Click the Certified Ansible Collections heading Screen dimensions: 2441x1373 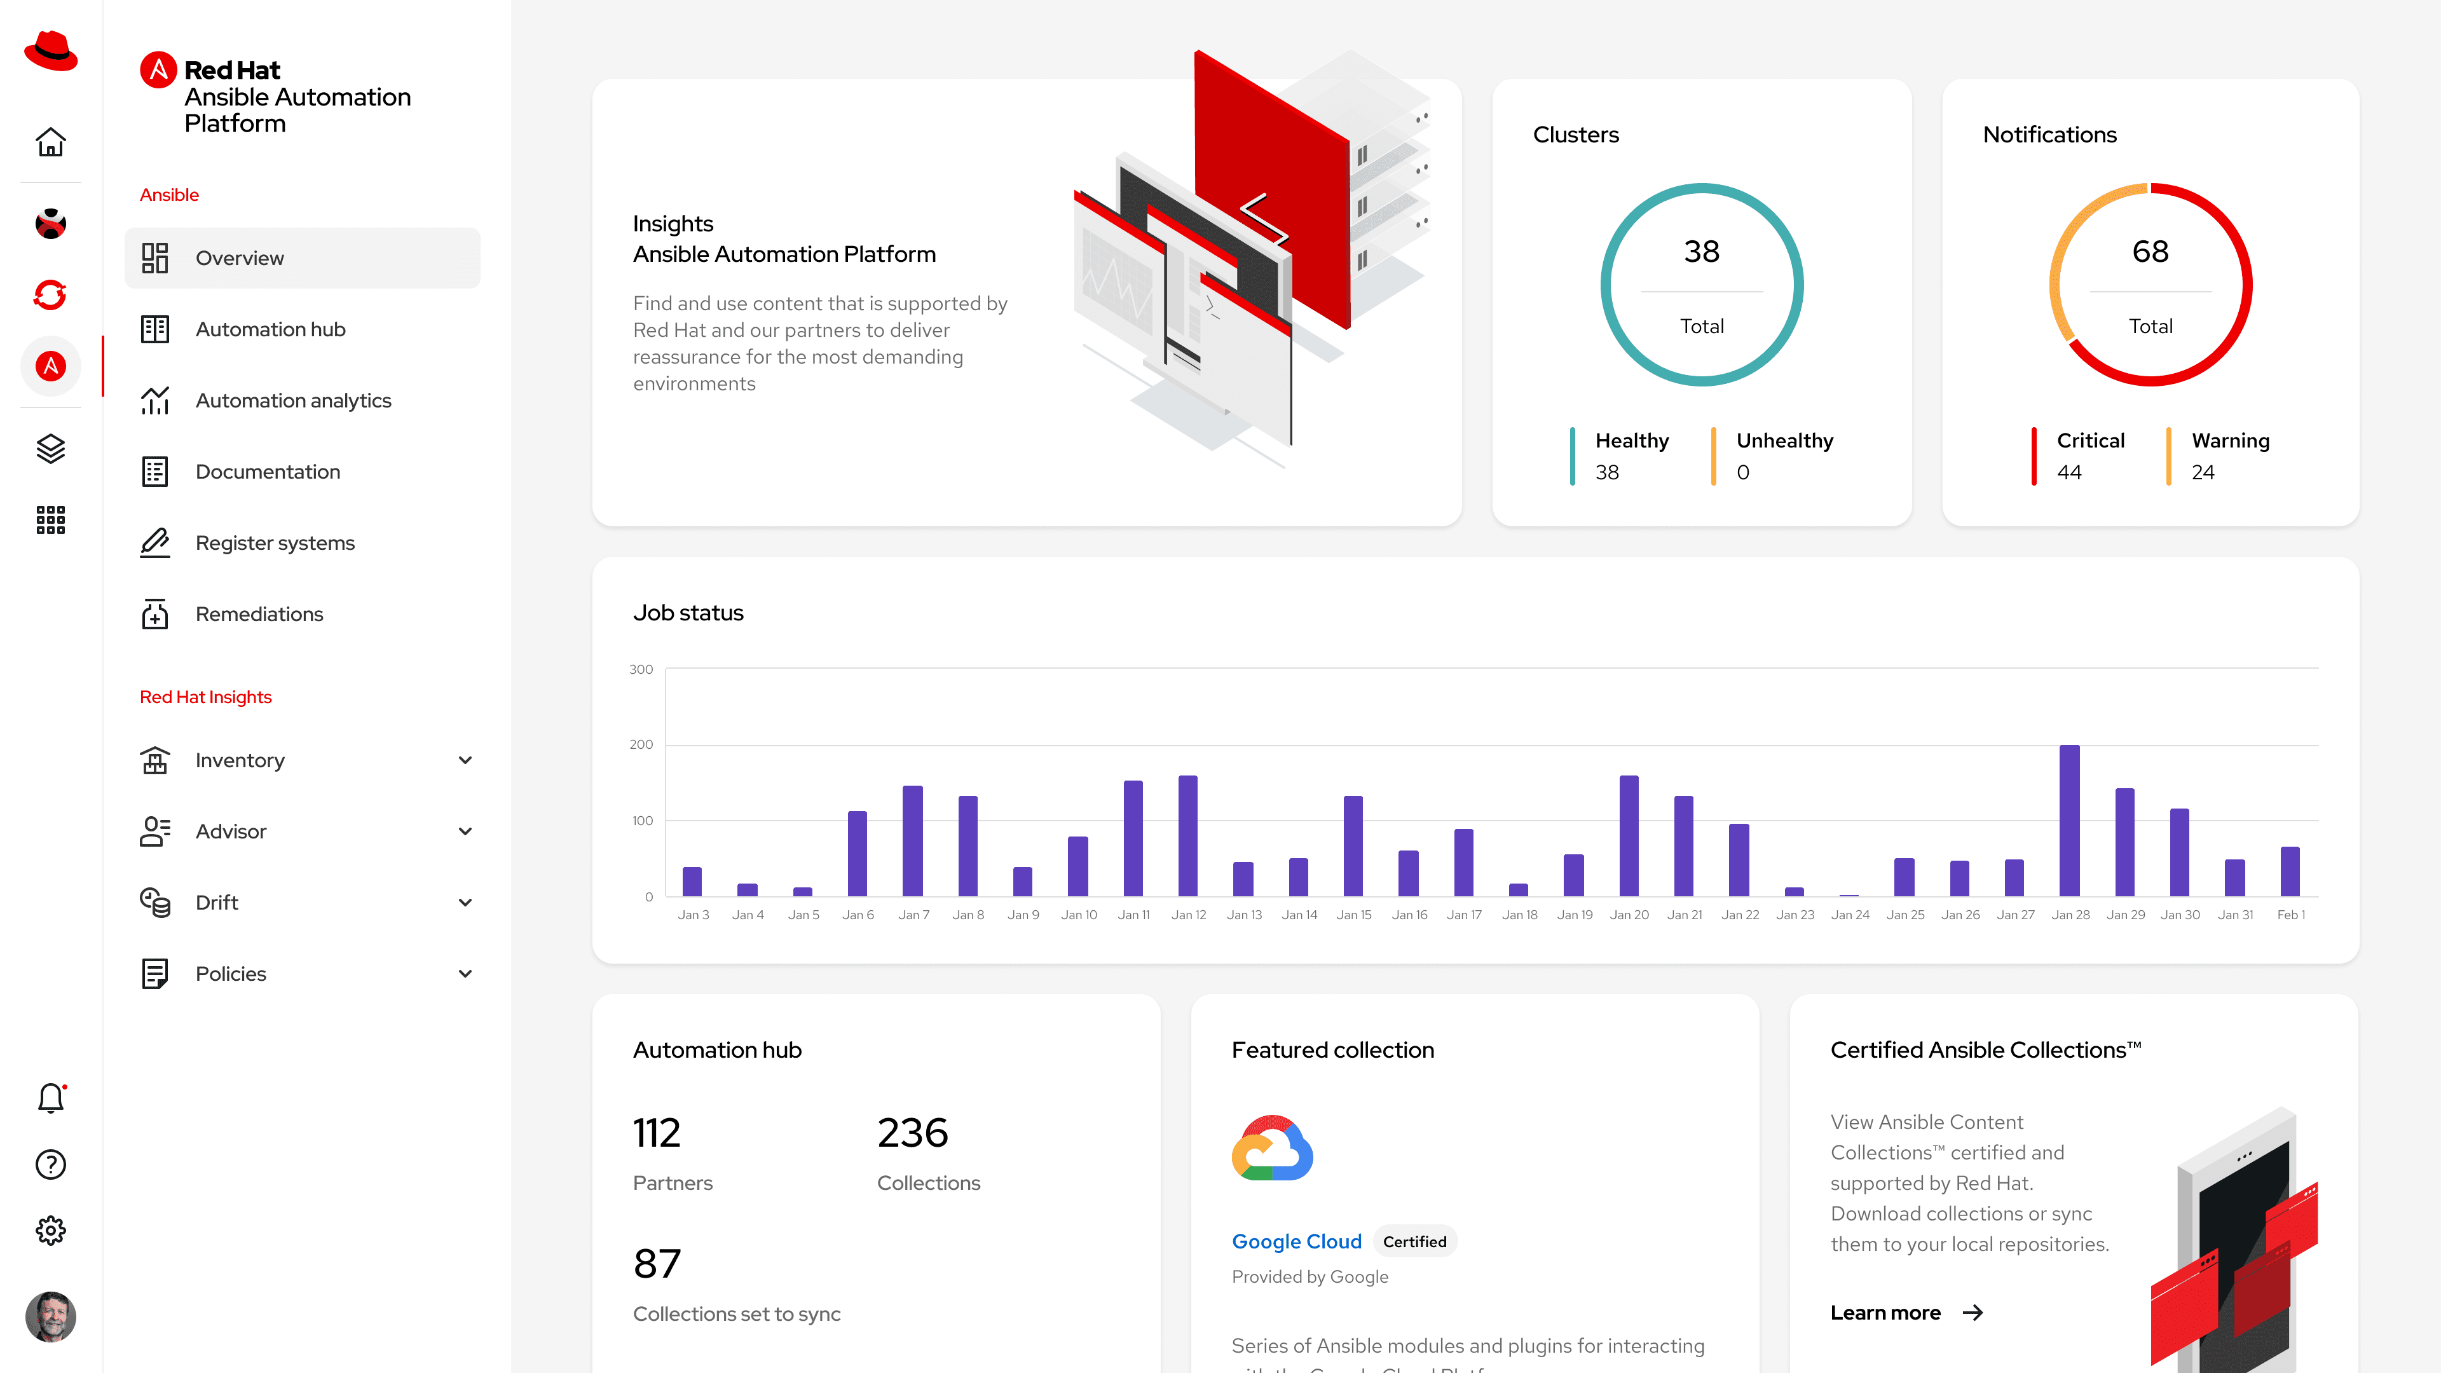pyautogui.click(x=1985, y=1049)
